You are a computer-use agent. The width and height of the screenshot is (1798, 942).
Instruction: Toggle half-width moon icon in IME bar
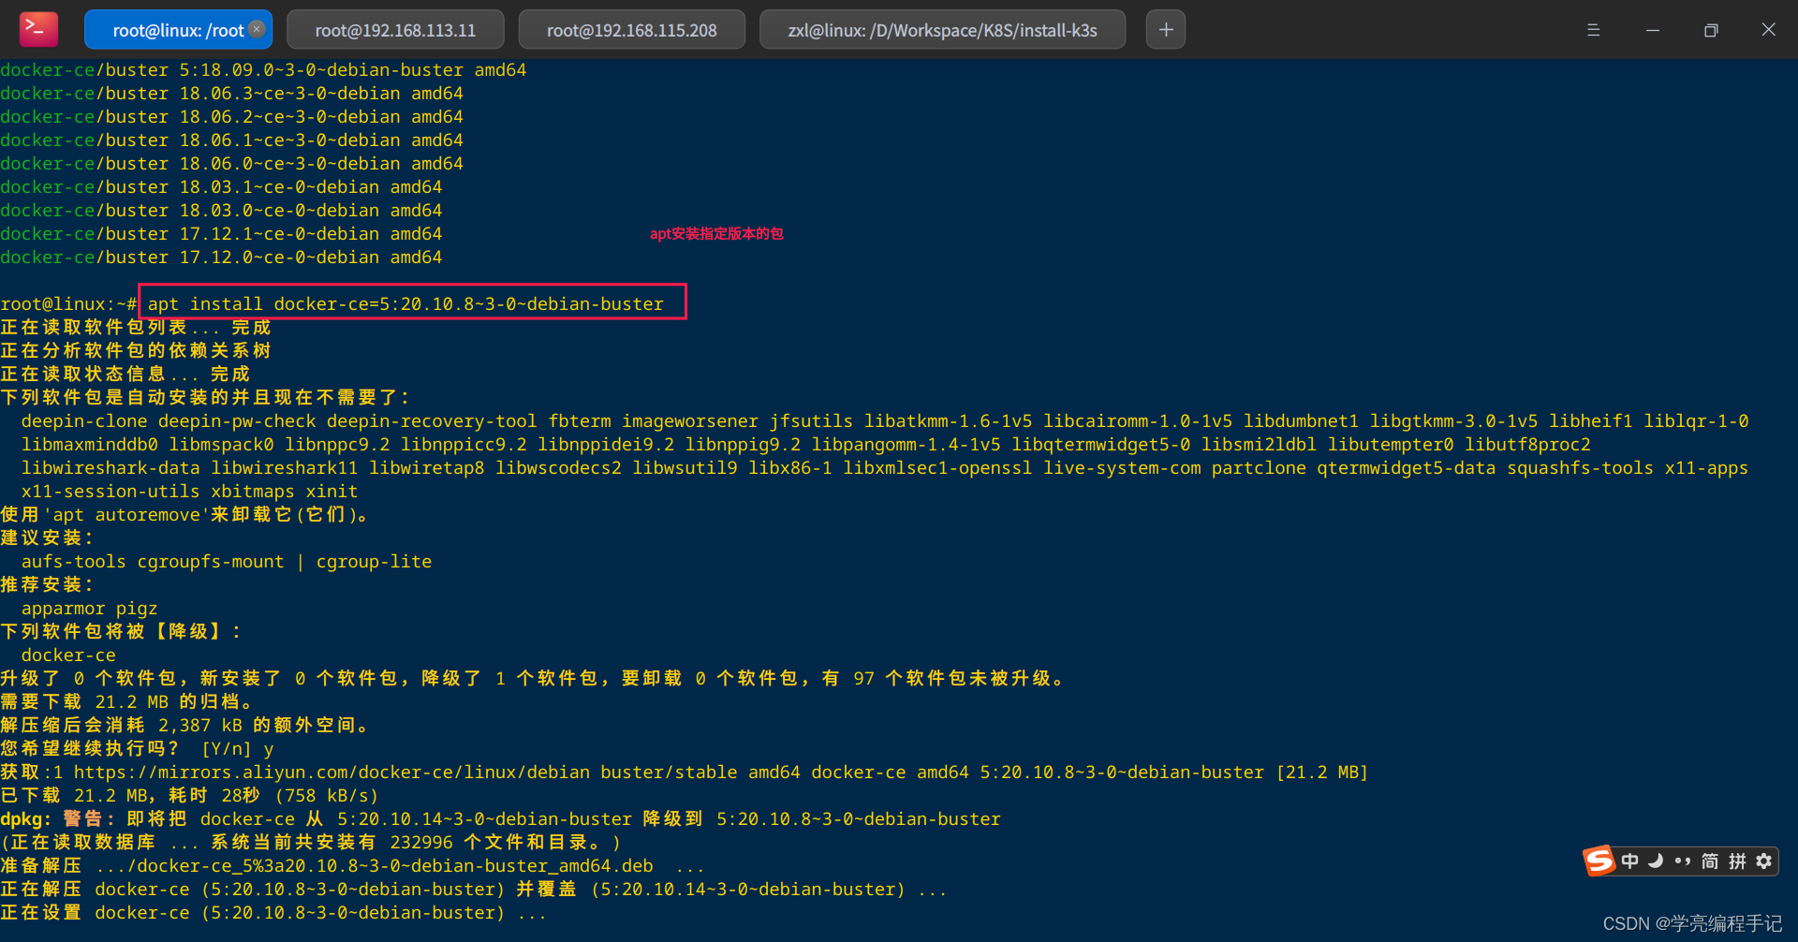1656,861
